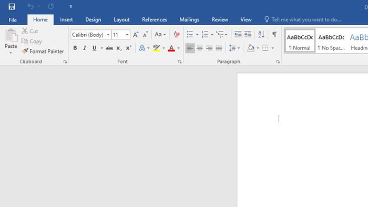Open the Change Case Aa menu

[160, 35]
